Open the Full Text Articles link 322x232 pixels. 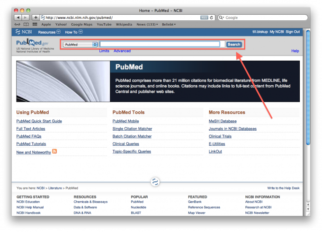pyautogui.click(x=31, y=129)
